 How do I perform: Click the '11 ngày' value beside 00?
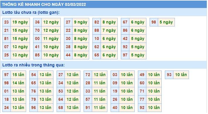[x=51, y=38]
